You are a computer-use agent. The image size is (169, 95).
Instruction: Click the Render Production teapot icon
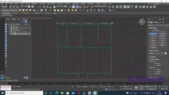pyautogui.click(x=147, y=7)
